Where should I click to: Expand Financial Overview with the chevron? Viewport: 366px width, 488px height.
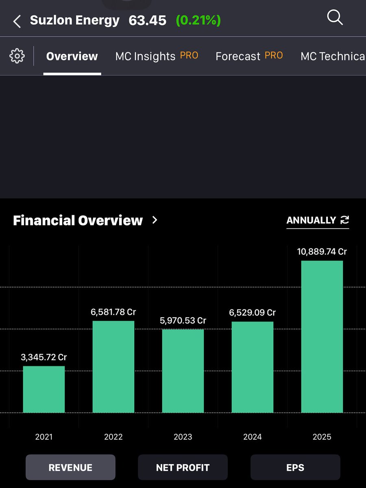tap(155, 220)
